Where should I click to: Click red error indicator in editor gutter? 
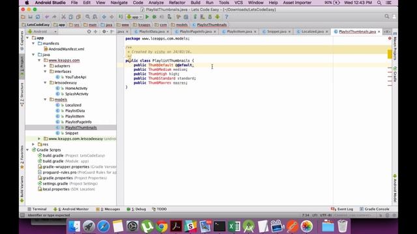pyautogui.click(x=390, y=38)
